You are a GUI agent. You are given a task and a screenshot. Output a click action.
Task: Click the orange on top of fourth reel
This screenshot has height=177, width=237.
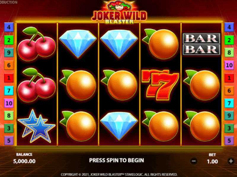161,44
